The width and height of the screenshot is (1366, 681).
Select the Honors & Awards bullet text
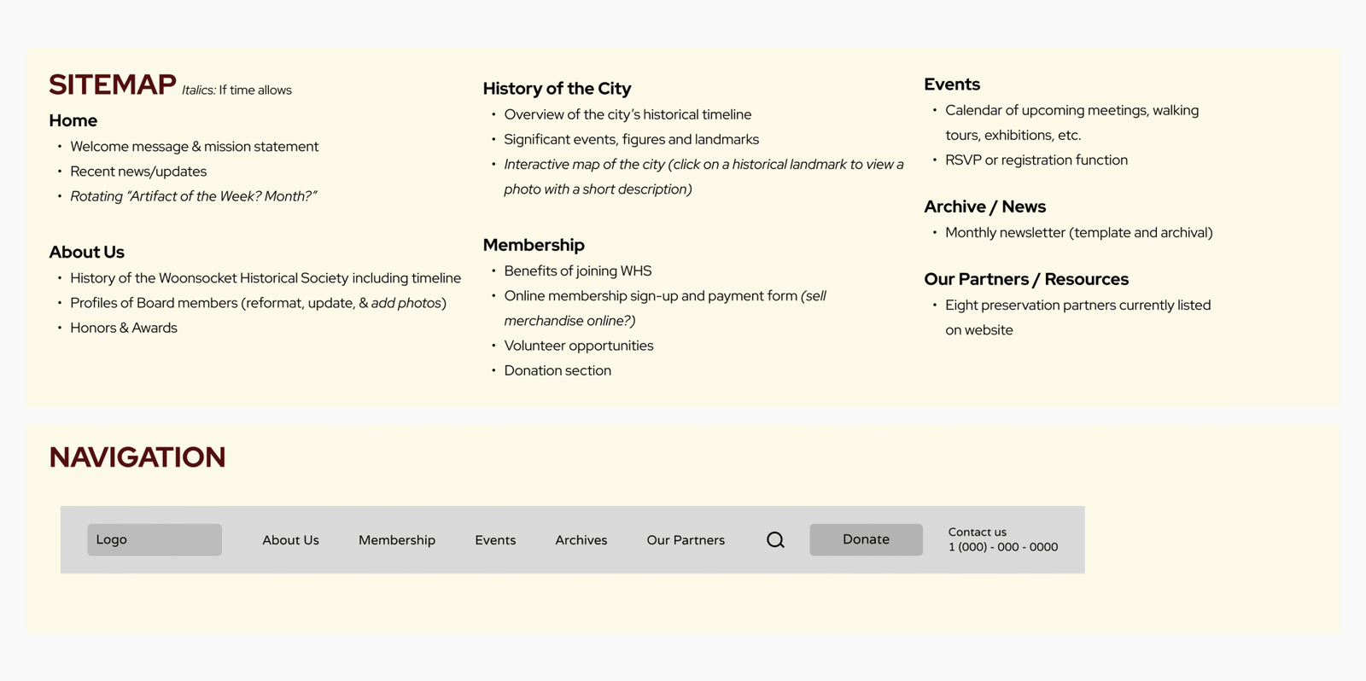pyautogui.click(x=124, y=328)
